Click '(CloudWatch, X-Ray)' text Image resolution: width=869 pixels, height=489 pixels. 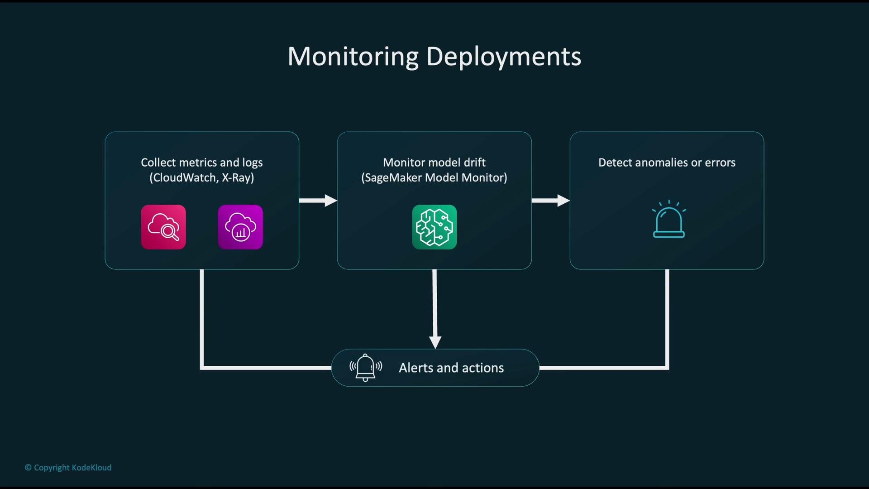[x=202, y=177]
